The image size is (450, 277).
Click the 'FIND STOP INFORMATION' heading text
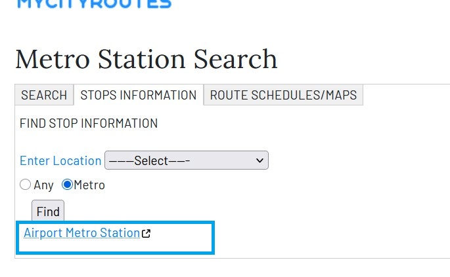pyautogui.click(x=89, y=123)
